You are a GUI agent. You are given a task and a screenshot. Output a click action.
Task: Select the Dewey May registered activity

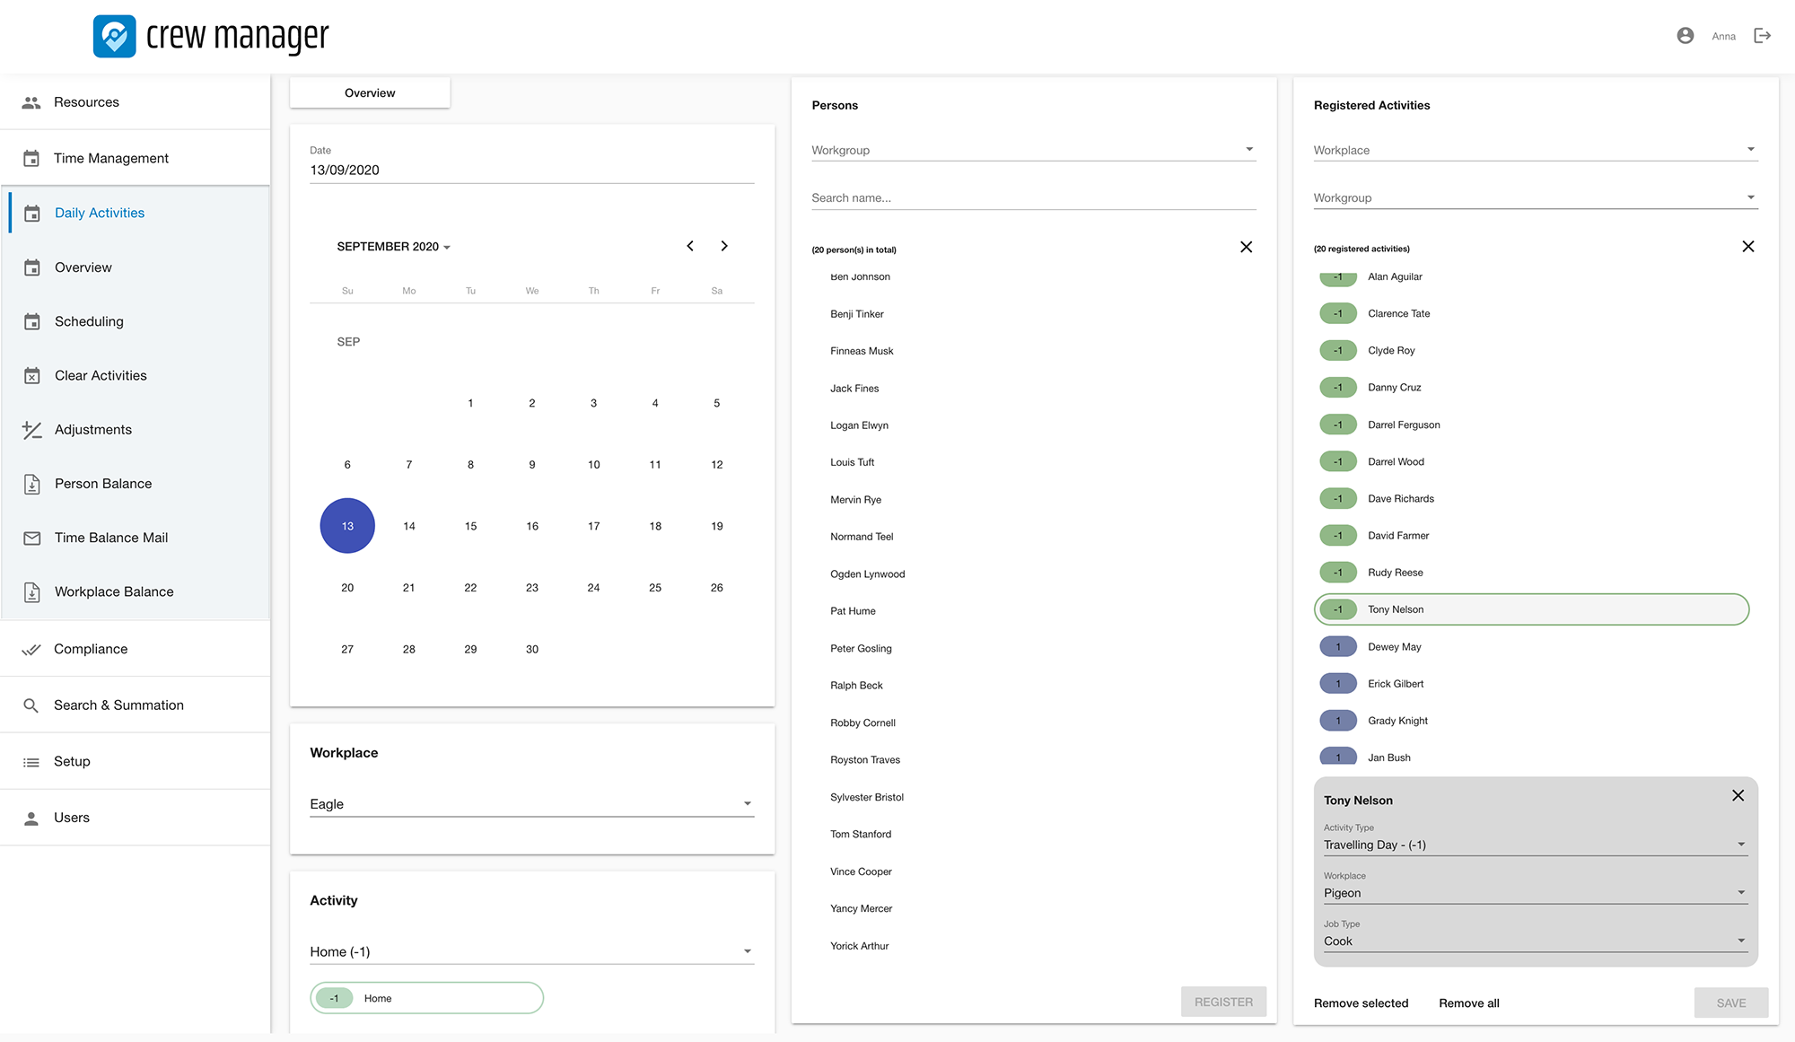pos(1394,647)
